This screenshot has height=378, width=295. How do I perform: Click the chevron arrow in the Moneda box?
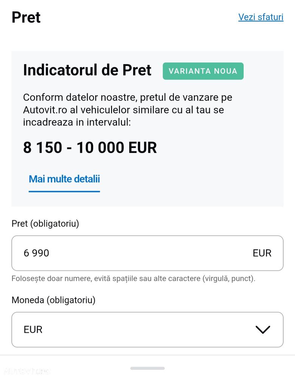click(x=263, y=330)
